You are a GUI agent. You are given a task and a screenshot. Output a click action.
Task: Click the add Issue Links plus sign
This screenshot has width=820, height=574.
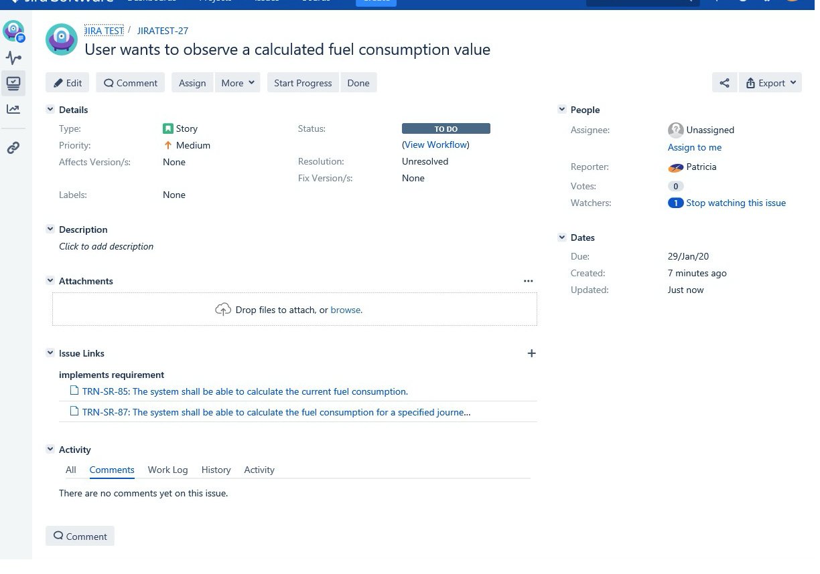coord(531,353)
